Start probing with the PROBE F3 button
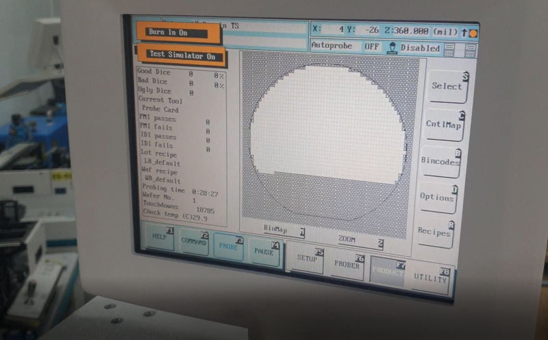Viewport: 548px width, 340px height. [x=229, y=247]
